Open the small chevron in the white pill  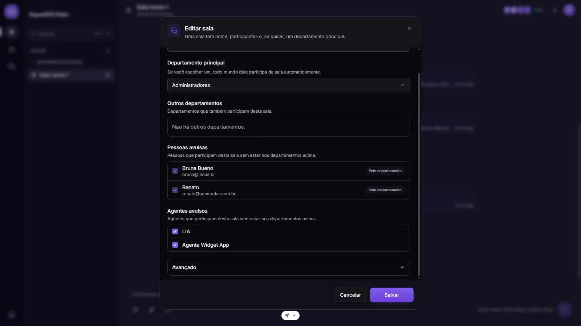294,315
